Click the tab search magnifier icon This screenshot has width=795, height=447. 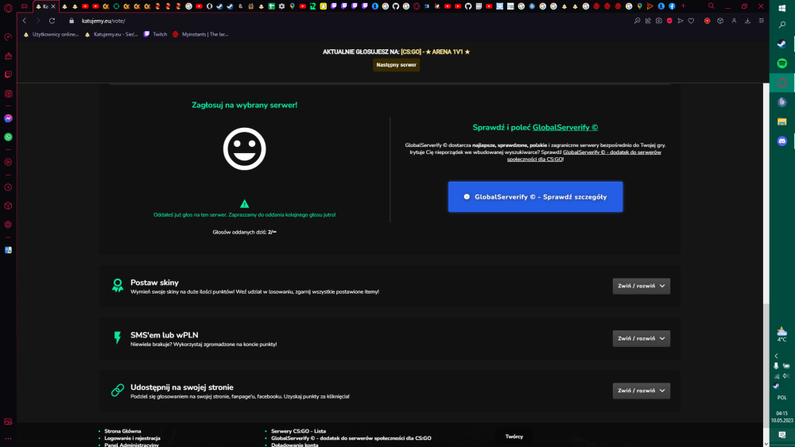(712, 6)
